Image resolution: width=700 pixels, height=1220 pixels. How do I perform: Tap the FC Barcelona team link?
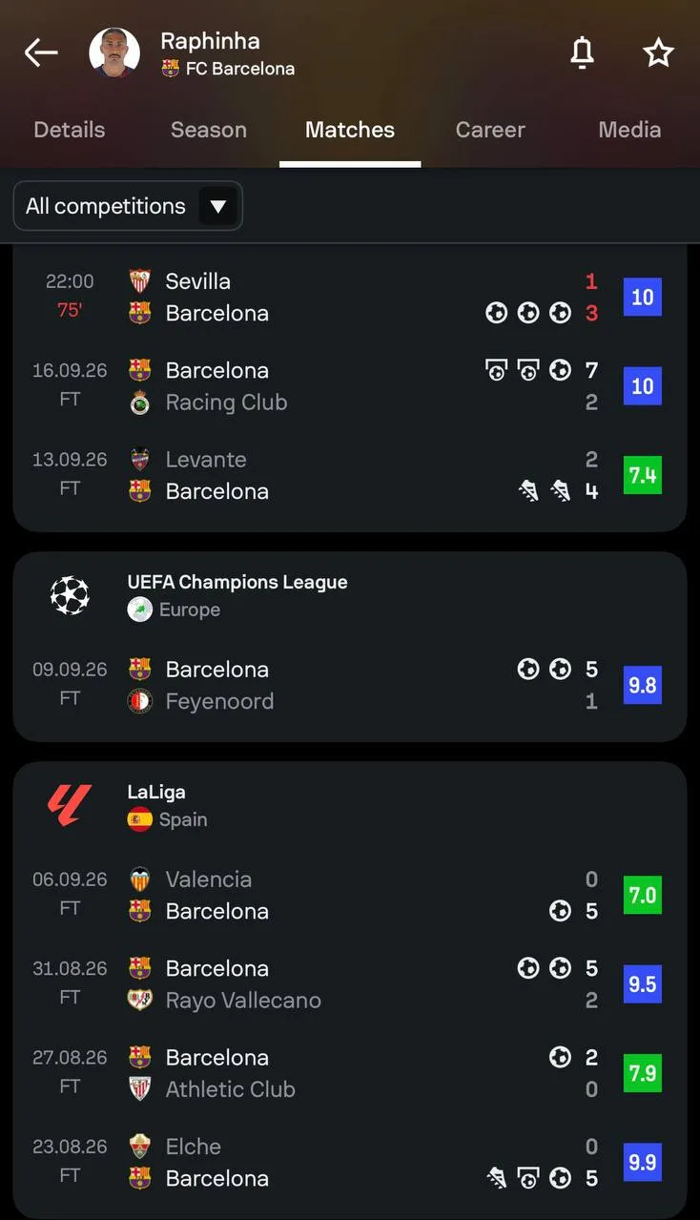click(228, 69)
